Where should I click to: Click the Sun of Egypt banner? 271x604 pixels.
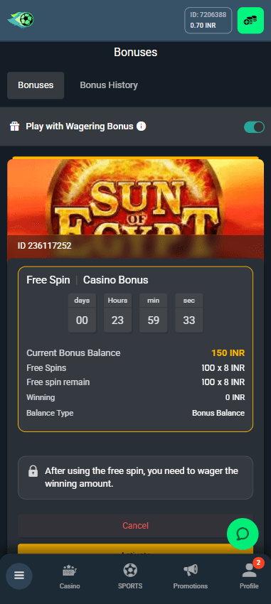point(135,197)
